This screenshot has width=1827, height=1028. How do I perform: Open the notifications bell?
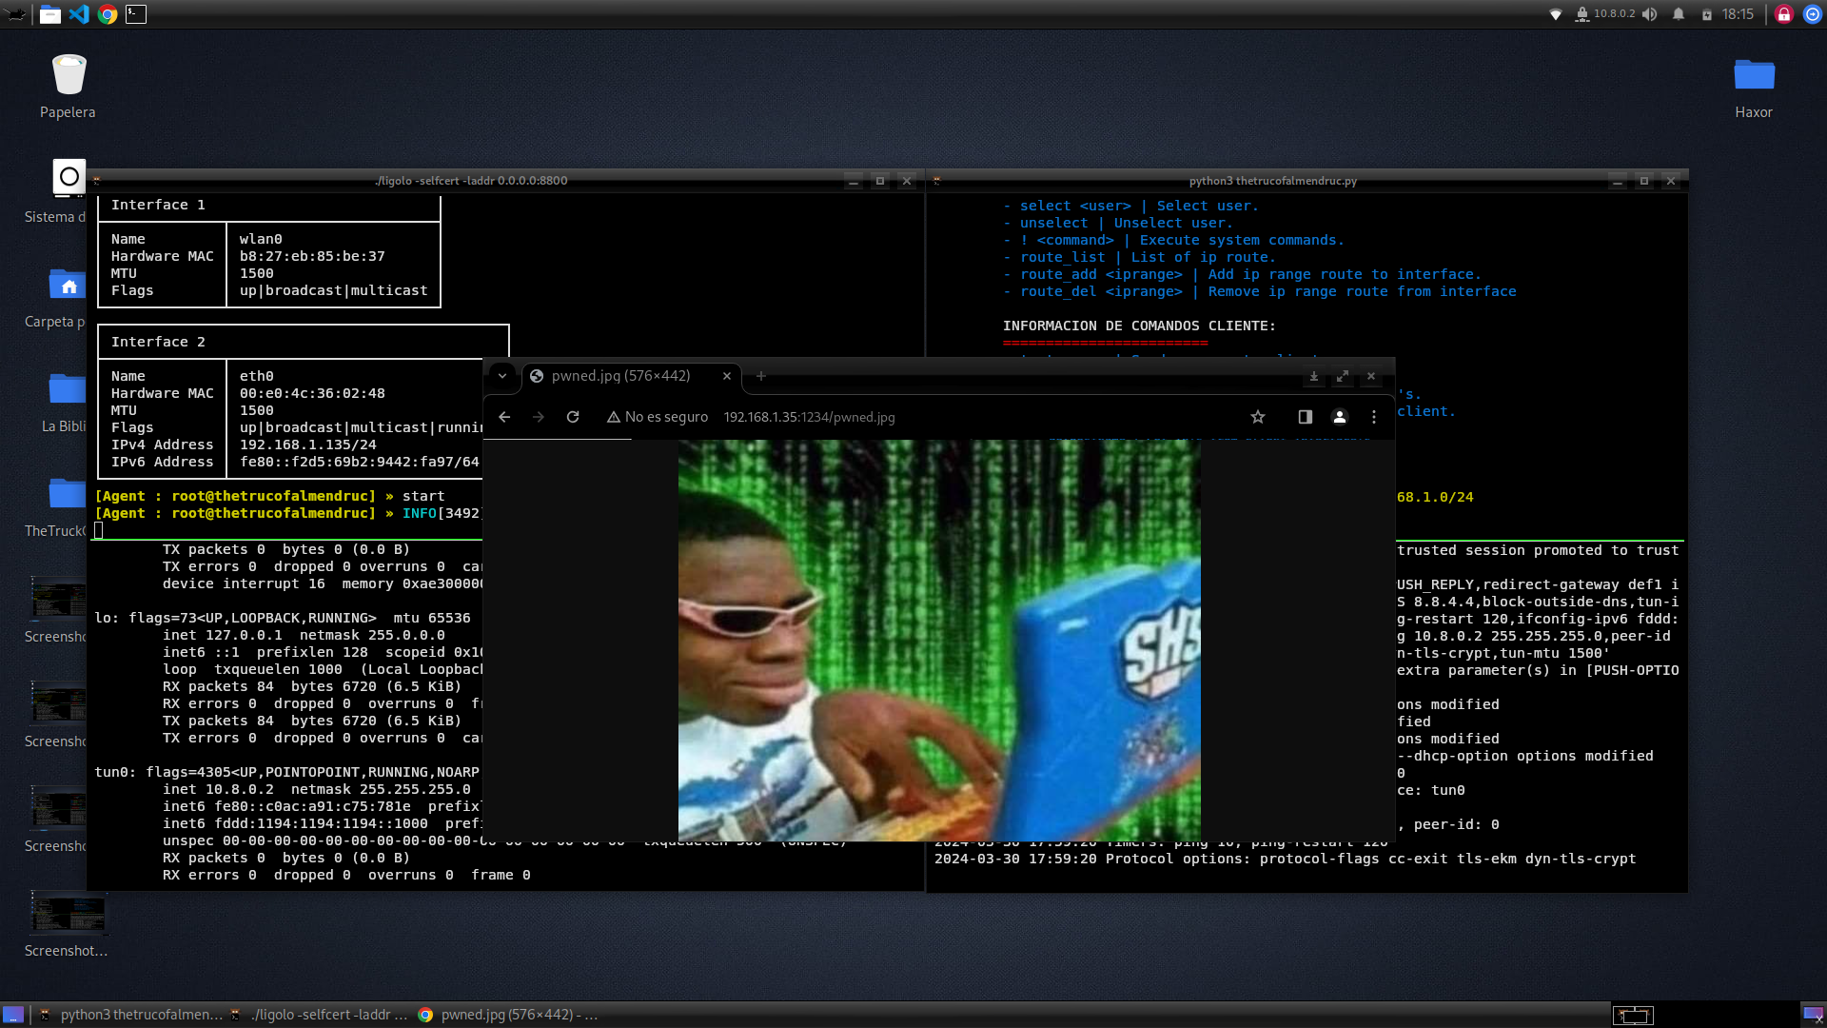tap(1679, 14)
